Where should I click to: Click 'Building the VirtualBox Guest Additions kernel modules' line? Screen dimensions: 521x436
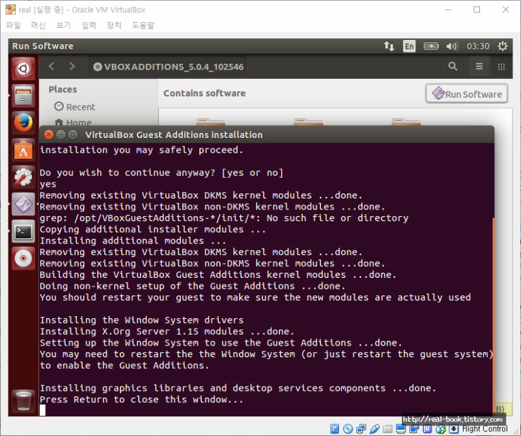click(218, 275)
